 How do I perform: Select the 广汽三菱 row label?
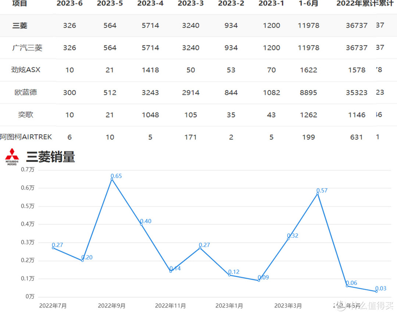coord(27,48)
